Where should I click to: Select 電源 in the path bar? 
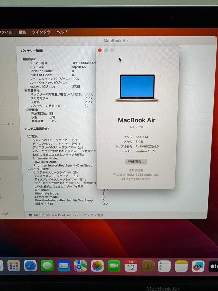click(x=100, y=215)
